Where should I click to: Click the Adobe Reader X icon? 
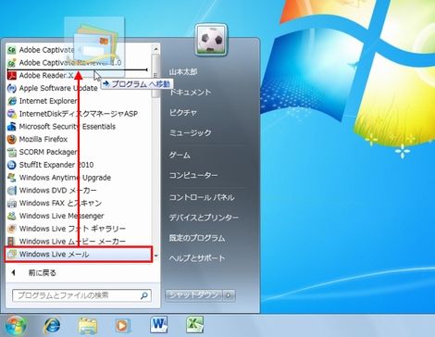[x=12, y=76]
